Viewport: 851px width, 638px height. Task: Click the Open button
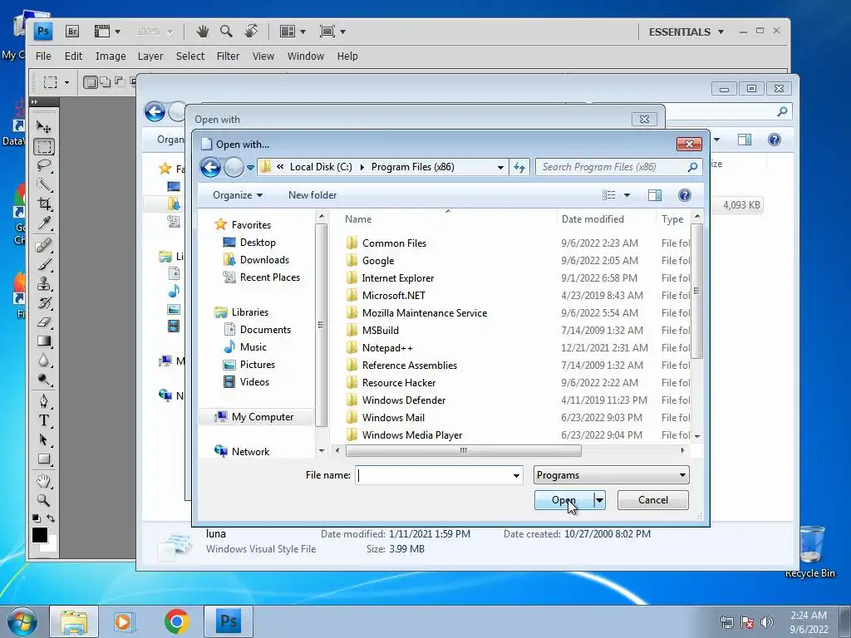(564, 500)
